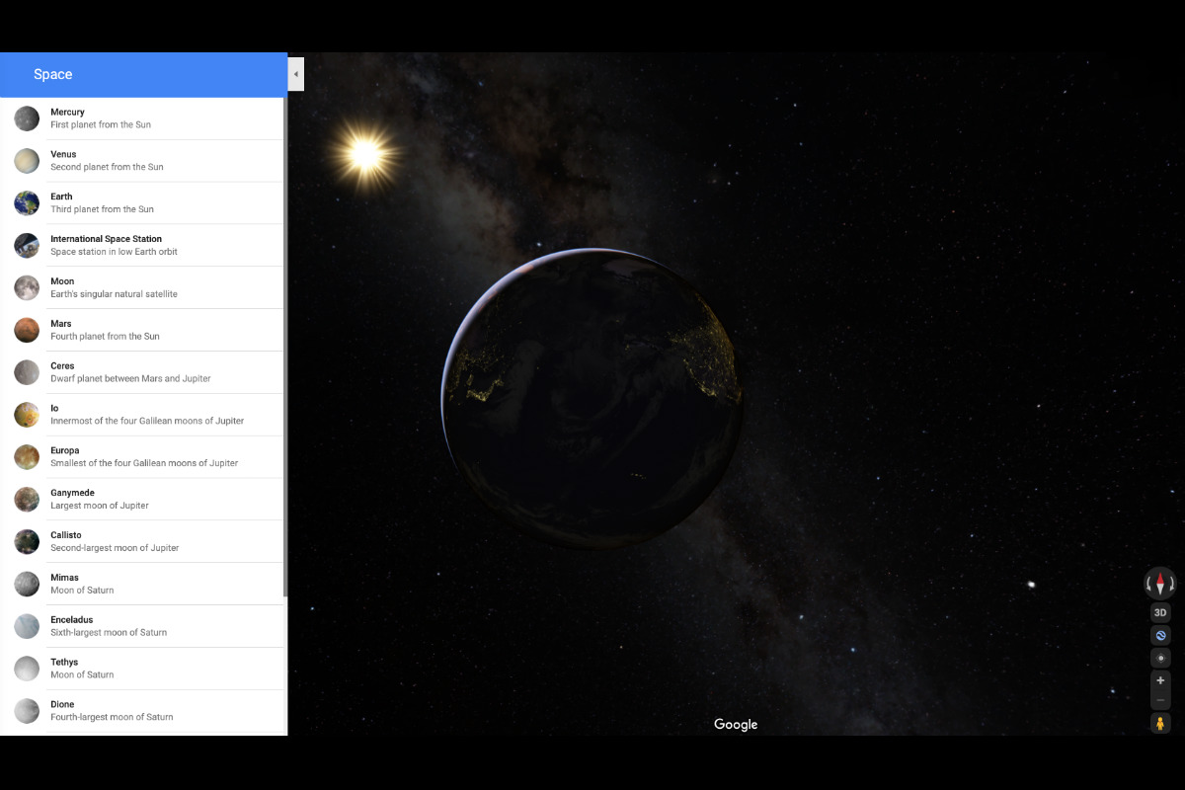Select Europa entry title
Viewport: 1185px width, 790px height.
pos(65,450)
